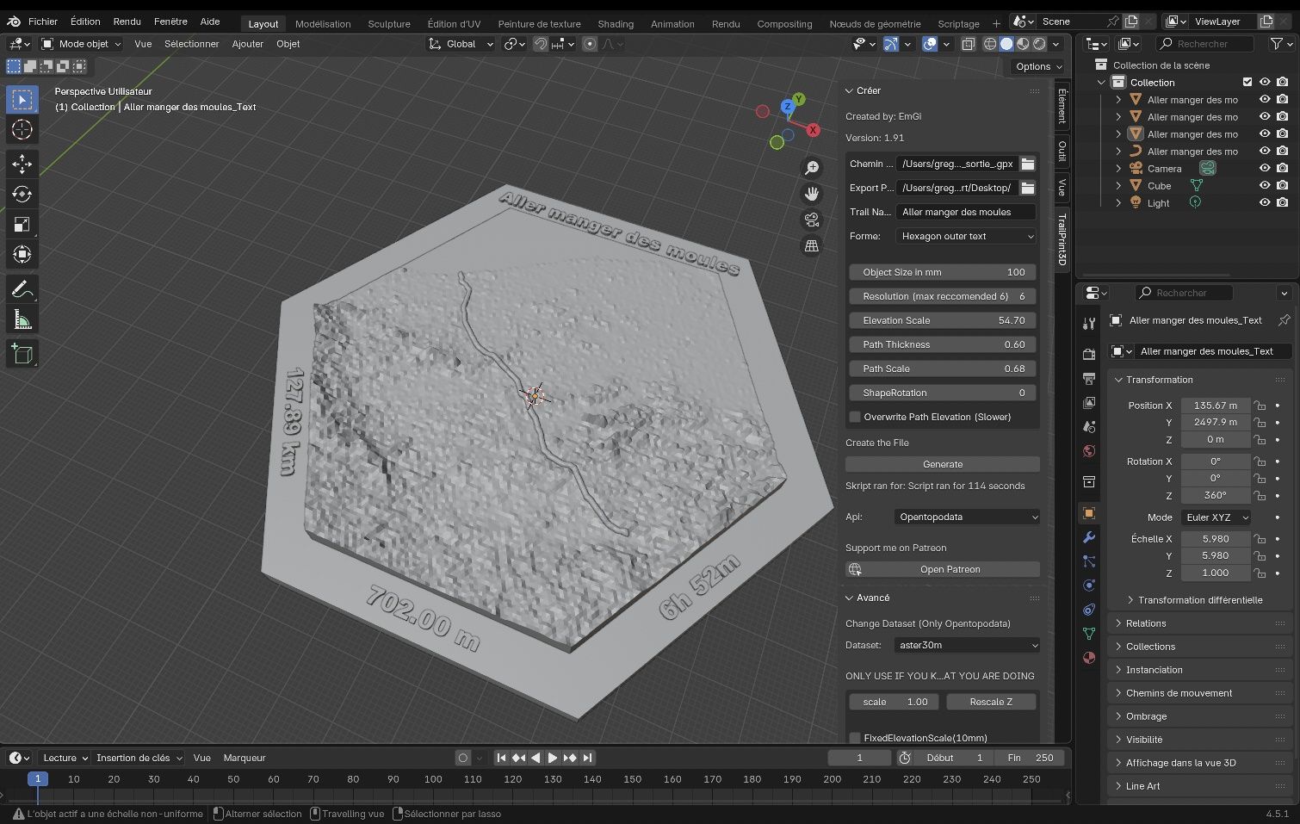
Task: Open the Output properties tab icon
Action: tap(1089, 378)
